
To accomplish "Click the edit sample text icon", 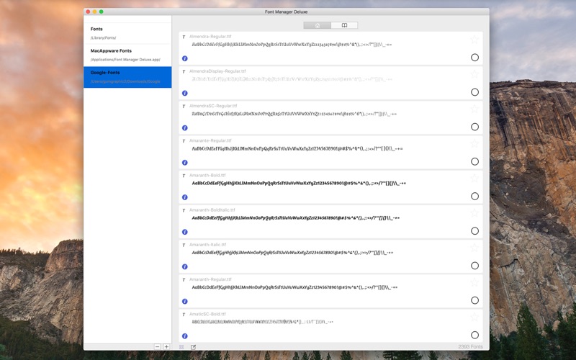I will point(193,347).
